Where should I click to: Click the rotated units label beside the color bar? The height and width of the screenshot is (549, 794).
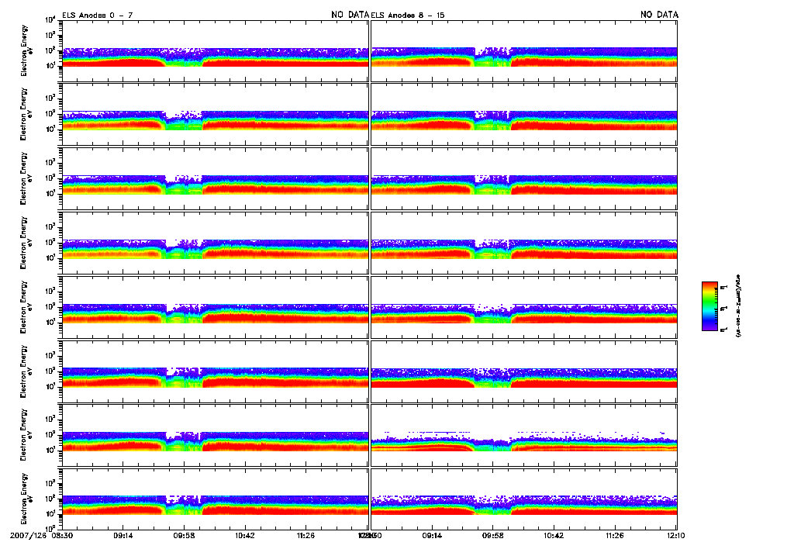tap(738, 306)
